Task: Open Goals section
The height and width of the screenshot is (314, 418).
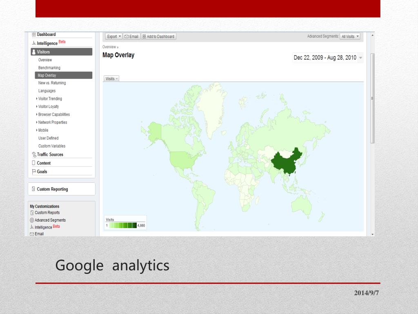Action: (42, 172)
